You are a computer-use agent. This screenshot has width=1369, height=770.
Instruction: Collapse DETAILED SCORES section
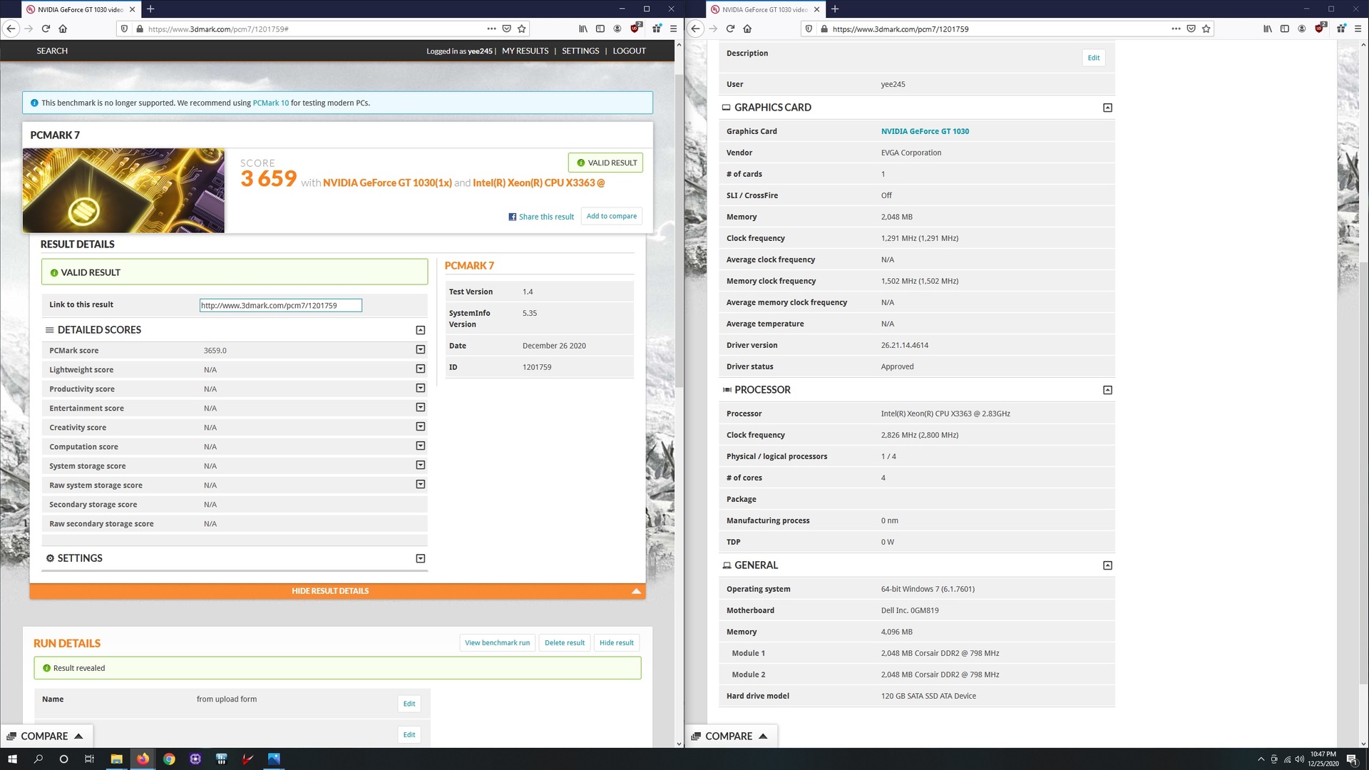[420, 330]
